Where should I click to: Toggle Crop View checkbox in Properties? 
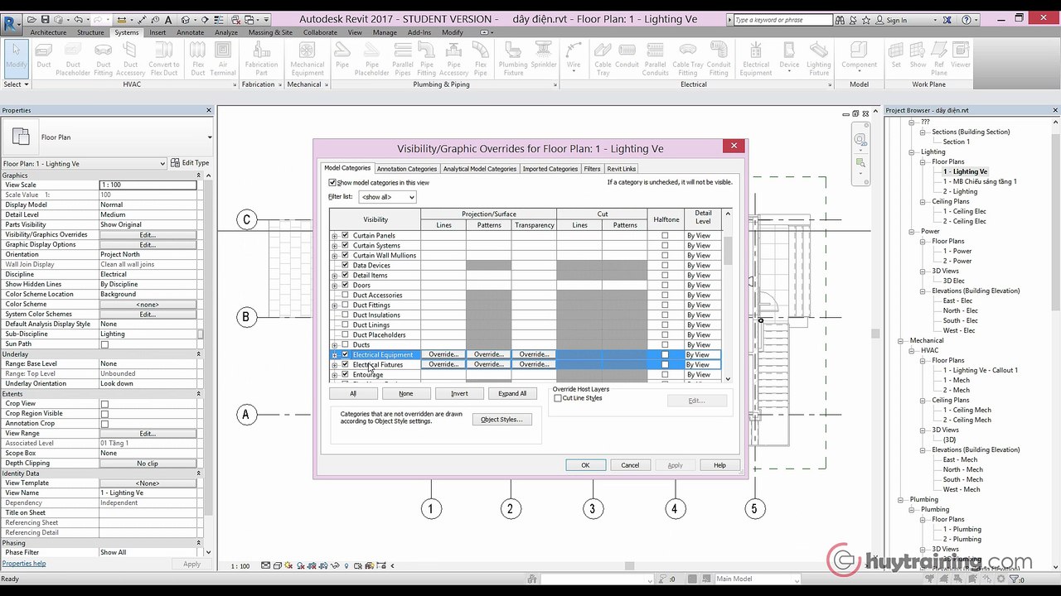[104, 404]
